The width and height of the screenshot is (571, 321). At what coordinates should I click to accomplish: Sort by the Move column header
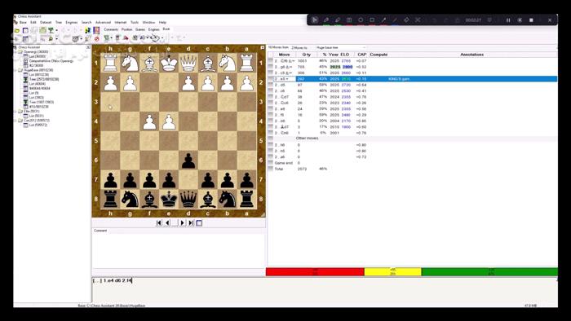285,55
